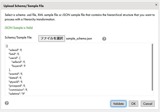Screen dimensions: 160x112
Task: Place cursor on the "eventid" line
Action: [15, 74]
